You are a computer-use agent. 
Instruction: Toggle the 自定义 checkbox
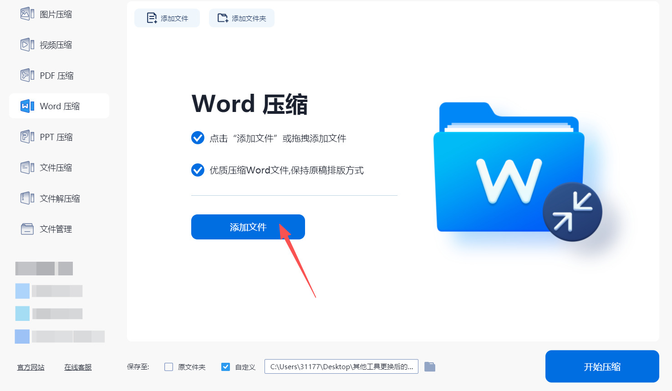click(225, 367)
